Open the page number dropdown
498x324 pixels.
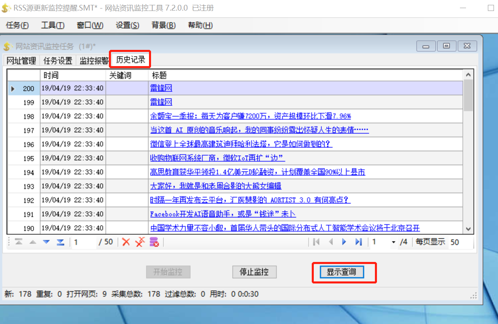[x=393, y=242]
